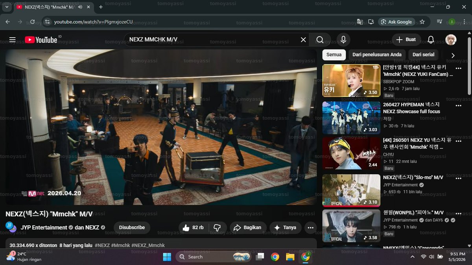This screenshot has width=472, height=265.
Task: Open the #Mmchk hashtag link
Action: (x=120, y=245)
